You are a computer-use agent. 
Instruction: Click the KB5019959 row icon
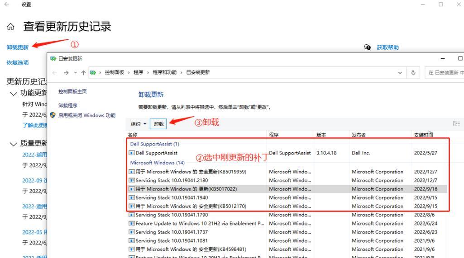132,172
